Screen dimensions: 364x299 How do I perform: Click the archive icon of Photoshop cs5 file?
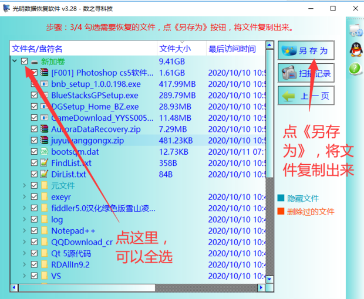click(x=44, y=73)
